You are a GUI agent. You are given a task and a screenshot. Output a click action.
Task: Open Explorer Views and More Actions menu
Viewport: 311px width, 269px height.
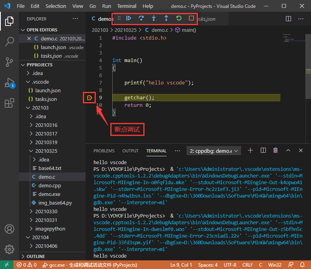pos(75,18)
